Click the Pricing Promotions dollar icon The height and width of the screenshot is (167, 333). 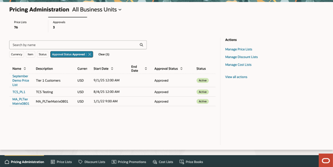tap(114, 162)
